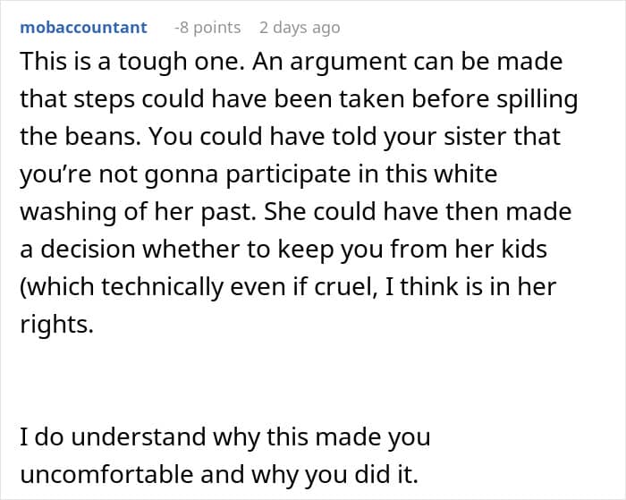Click the phrase 'spilling' in the comment

click(x=537, y=100)
